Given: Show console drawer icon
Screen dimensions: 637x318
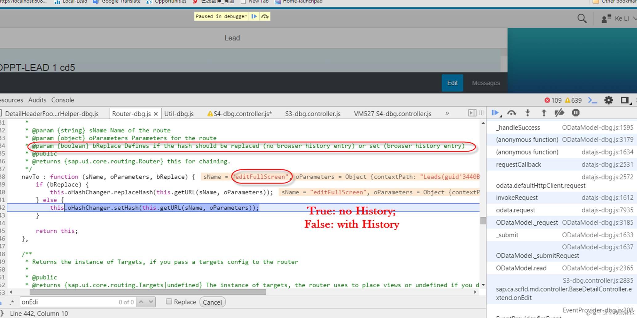Looking at the screenshot, I should (592, 100).
